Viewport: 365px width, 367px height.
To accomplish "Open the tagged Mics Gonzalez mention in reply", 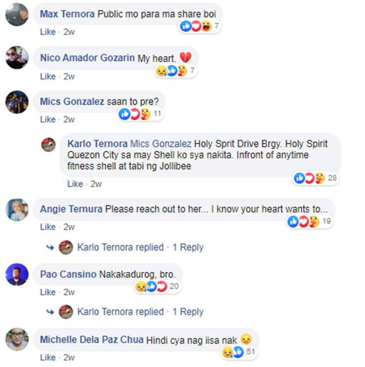I will coord(161,144).
